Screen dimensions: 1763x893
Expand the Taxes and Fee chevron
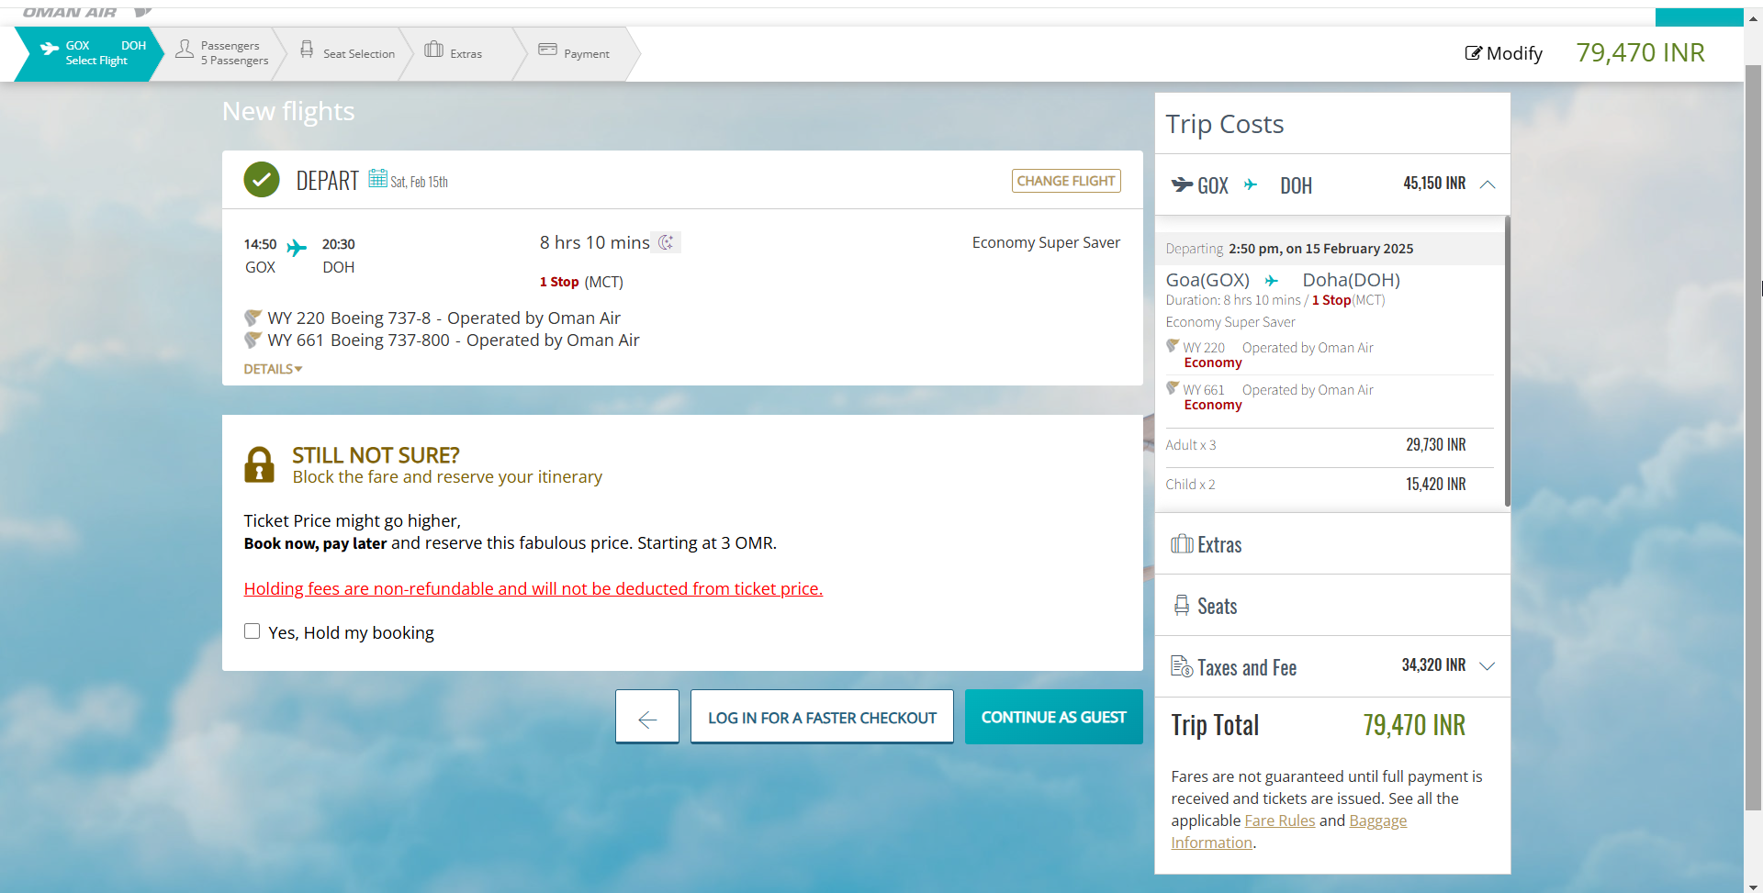(1488, 666)
